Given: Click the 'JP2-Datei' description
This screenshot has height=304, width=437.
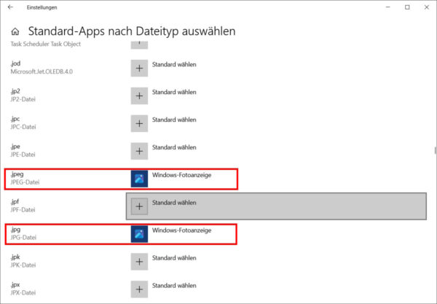Looking at the screenshot, I should [x=23, y=99].
